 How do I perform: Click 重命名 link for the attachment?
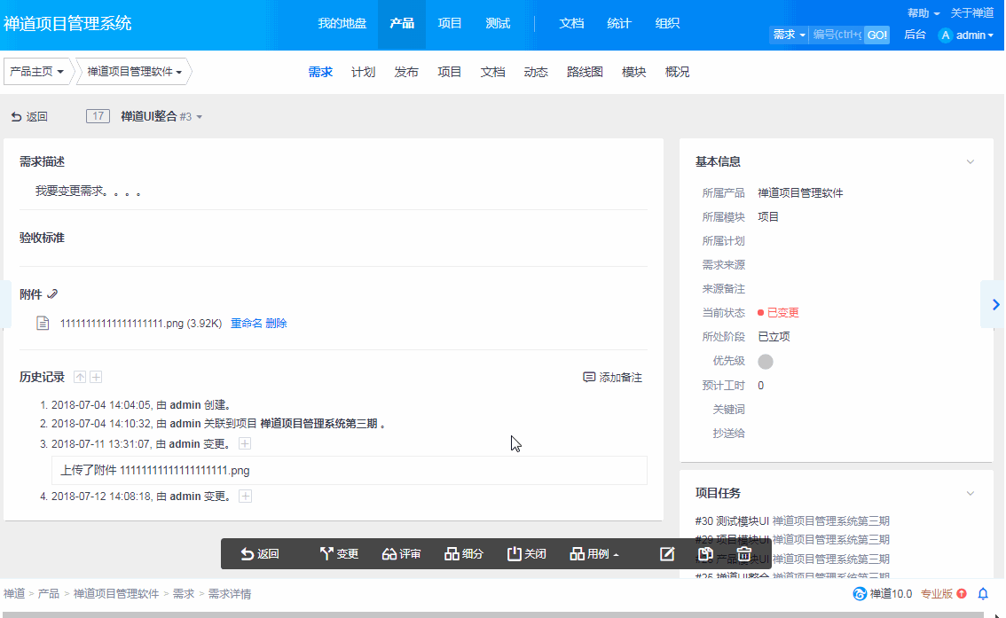click(246, 324)
